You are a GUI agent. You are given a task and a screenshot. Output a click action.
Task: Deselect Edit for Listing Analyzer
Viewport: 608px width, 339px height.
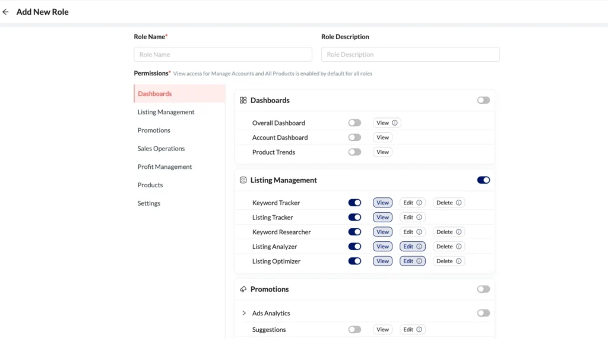click(x=412, y=247)
